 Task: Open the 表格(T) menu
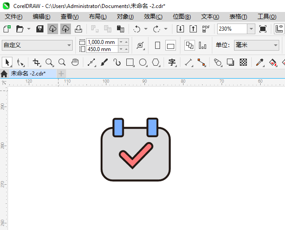coord(238,17)
